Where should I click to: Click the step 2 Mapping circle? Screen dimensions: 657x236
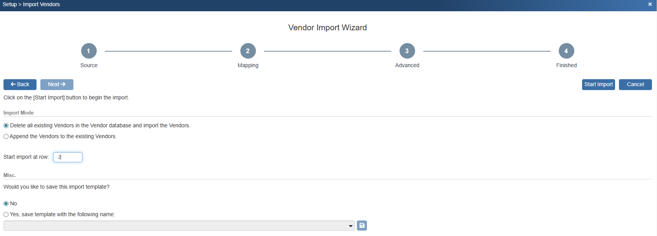tap(248, 51)
